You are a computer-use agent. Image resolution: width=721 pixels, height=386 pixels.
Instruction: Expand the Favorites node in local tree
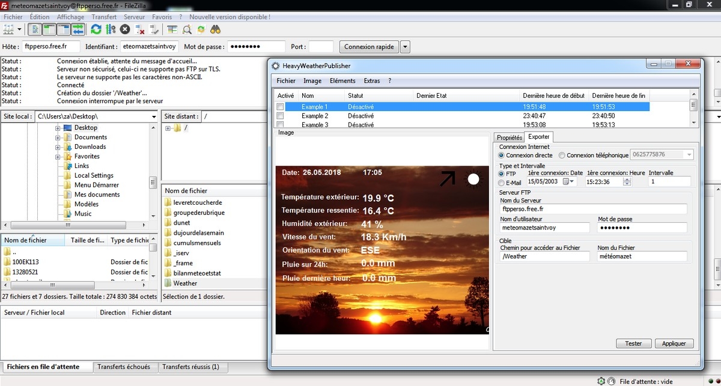pos(58,157)
